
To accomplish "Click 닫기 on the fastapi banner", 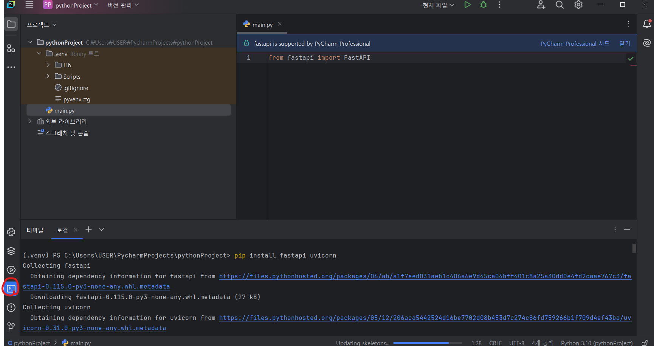I will 625,43.
